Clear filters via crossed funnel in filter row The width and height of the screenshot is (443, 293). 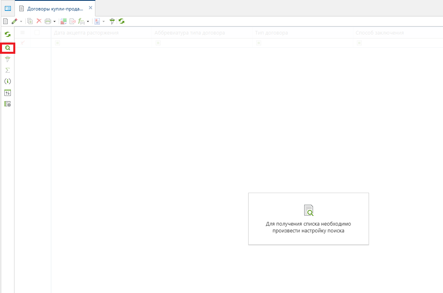23,43
